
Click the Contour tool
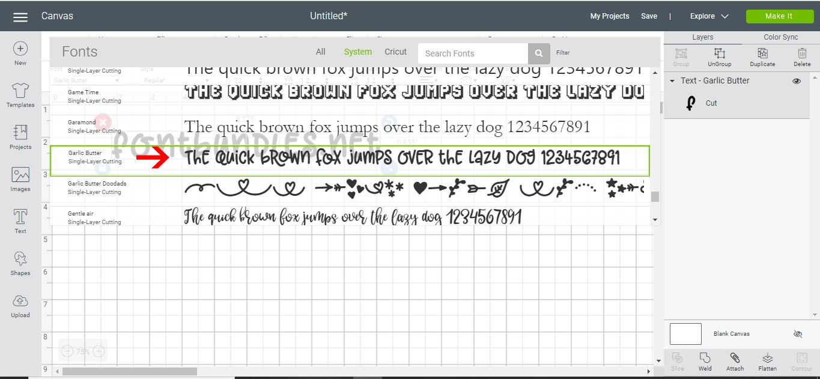(x=801, y=362)
